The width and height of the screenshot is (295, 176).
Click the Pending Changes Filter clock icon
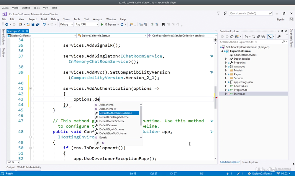pyautogui.click(x=246, y=37)
